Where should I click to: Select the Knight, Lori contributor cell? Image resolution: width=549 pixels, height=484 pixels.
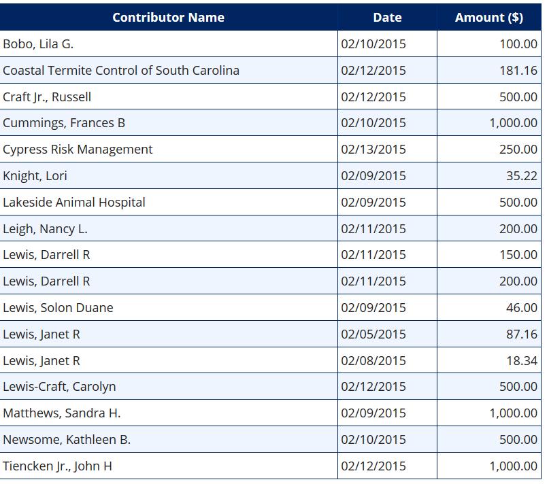pyautogui.click(x=169, y=175)
